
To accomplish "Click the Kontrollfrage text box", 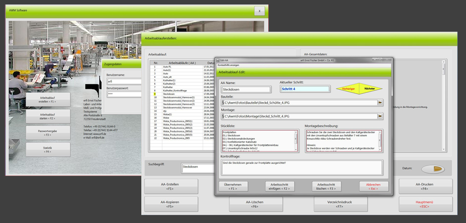I will [x=301, y=167].
